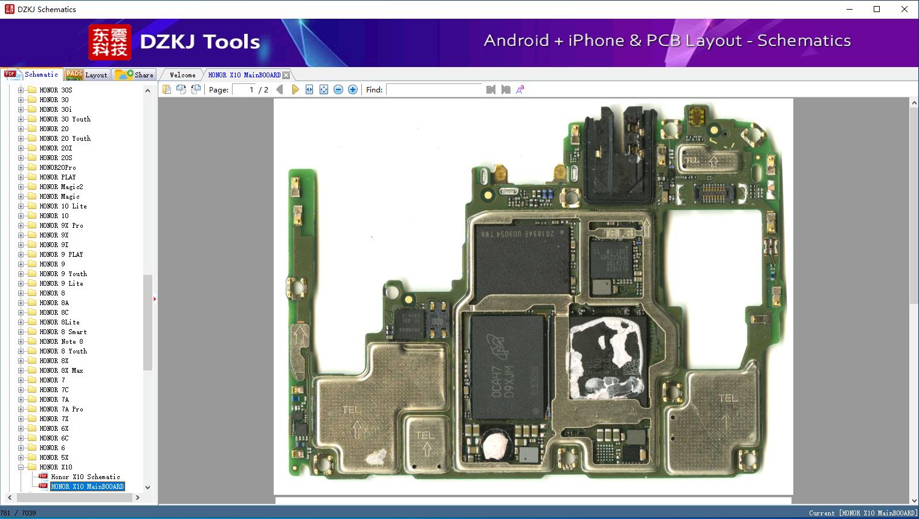919x519 pixels.
Task: Zoom out with the minus icon
Action: (338, 89)
